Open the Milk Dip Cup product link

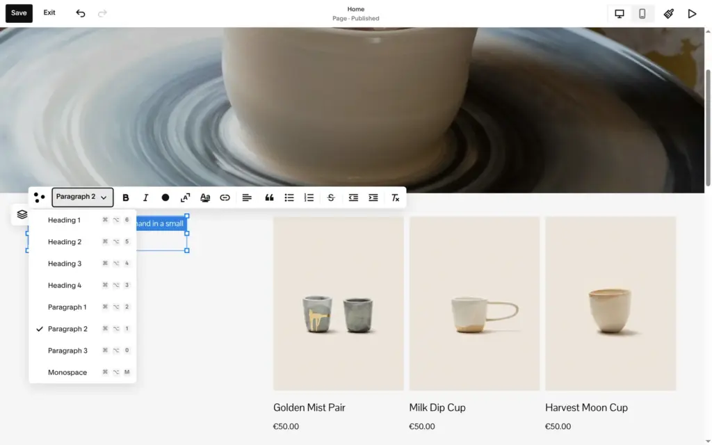[x=437, y=407]
